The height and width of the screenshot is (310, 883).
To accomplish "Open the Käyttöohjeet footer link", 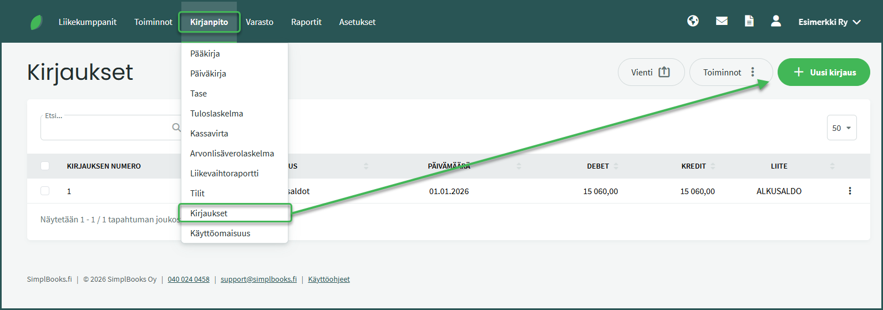I will [329, 279].
